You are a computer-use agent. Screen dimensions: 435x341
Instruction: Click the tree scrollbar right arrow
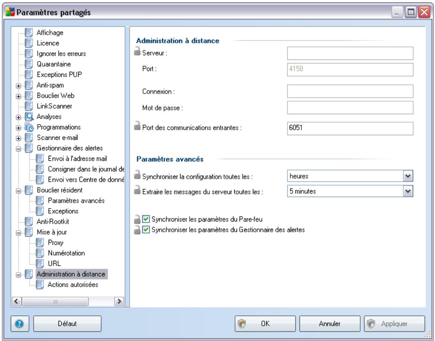pyautogui.click(x=119, y=301)
